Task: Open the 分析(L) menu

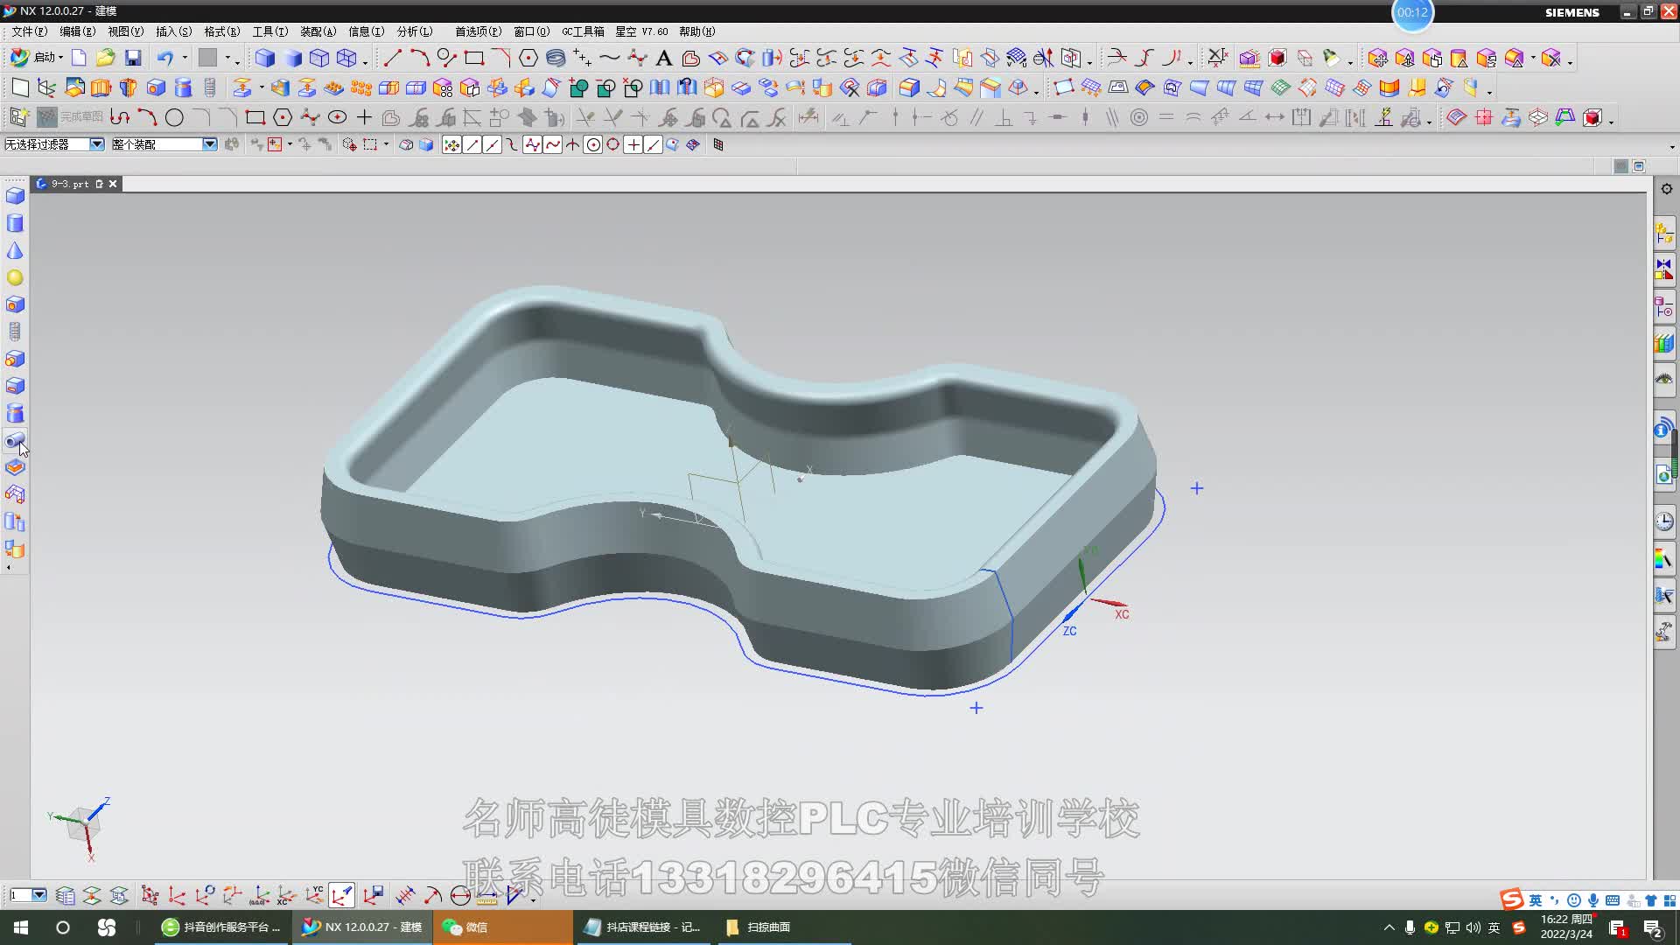Action: tap(414, 31)
